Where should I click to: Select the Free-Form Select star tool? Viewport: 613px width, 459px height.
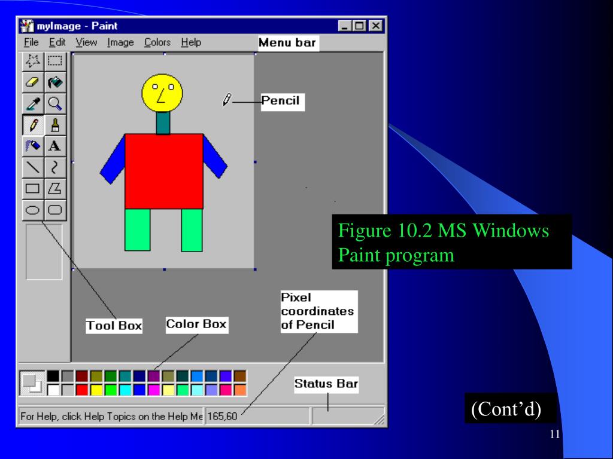(x=33, y=62)
